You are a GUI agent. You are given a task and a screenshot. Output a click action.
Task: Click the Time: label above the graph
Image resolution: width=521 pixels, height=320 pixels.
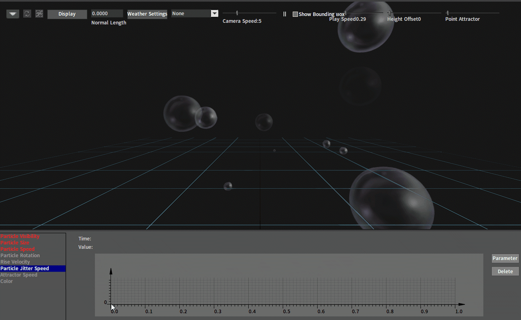point(85,239)
